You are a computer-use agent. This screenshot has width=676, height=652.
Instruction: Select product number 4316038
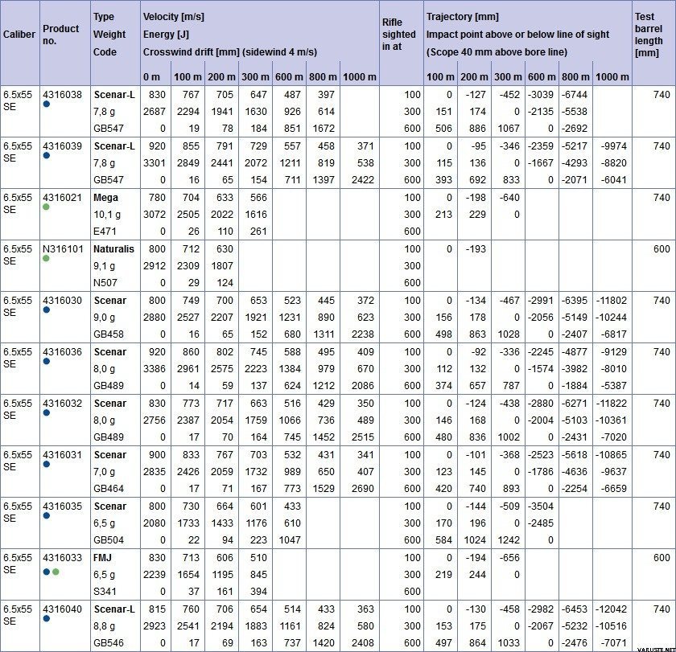[62, 94]
